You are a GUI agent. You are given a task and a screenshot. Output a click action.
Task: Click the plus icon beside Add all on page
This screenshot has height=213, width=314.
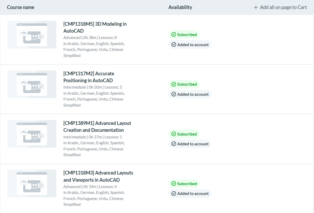tap(256, 8)
